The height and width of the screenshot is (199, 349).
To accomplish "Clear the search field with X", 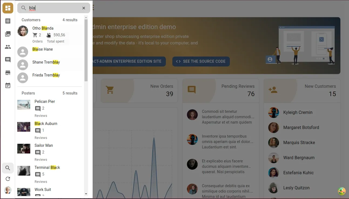I will tap(84, 8).
